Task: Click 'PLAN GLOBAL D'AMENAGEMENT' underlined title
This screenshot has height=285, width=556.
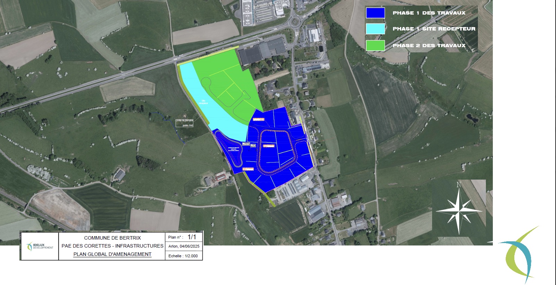Action: coord(112,254)
